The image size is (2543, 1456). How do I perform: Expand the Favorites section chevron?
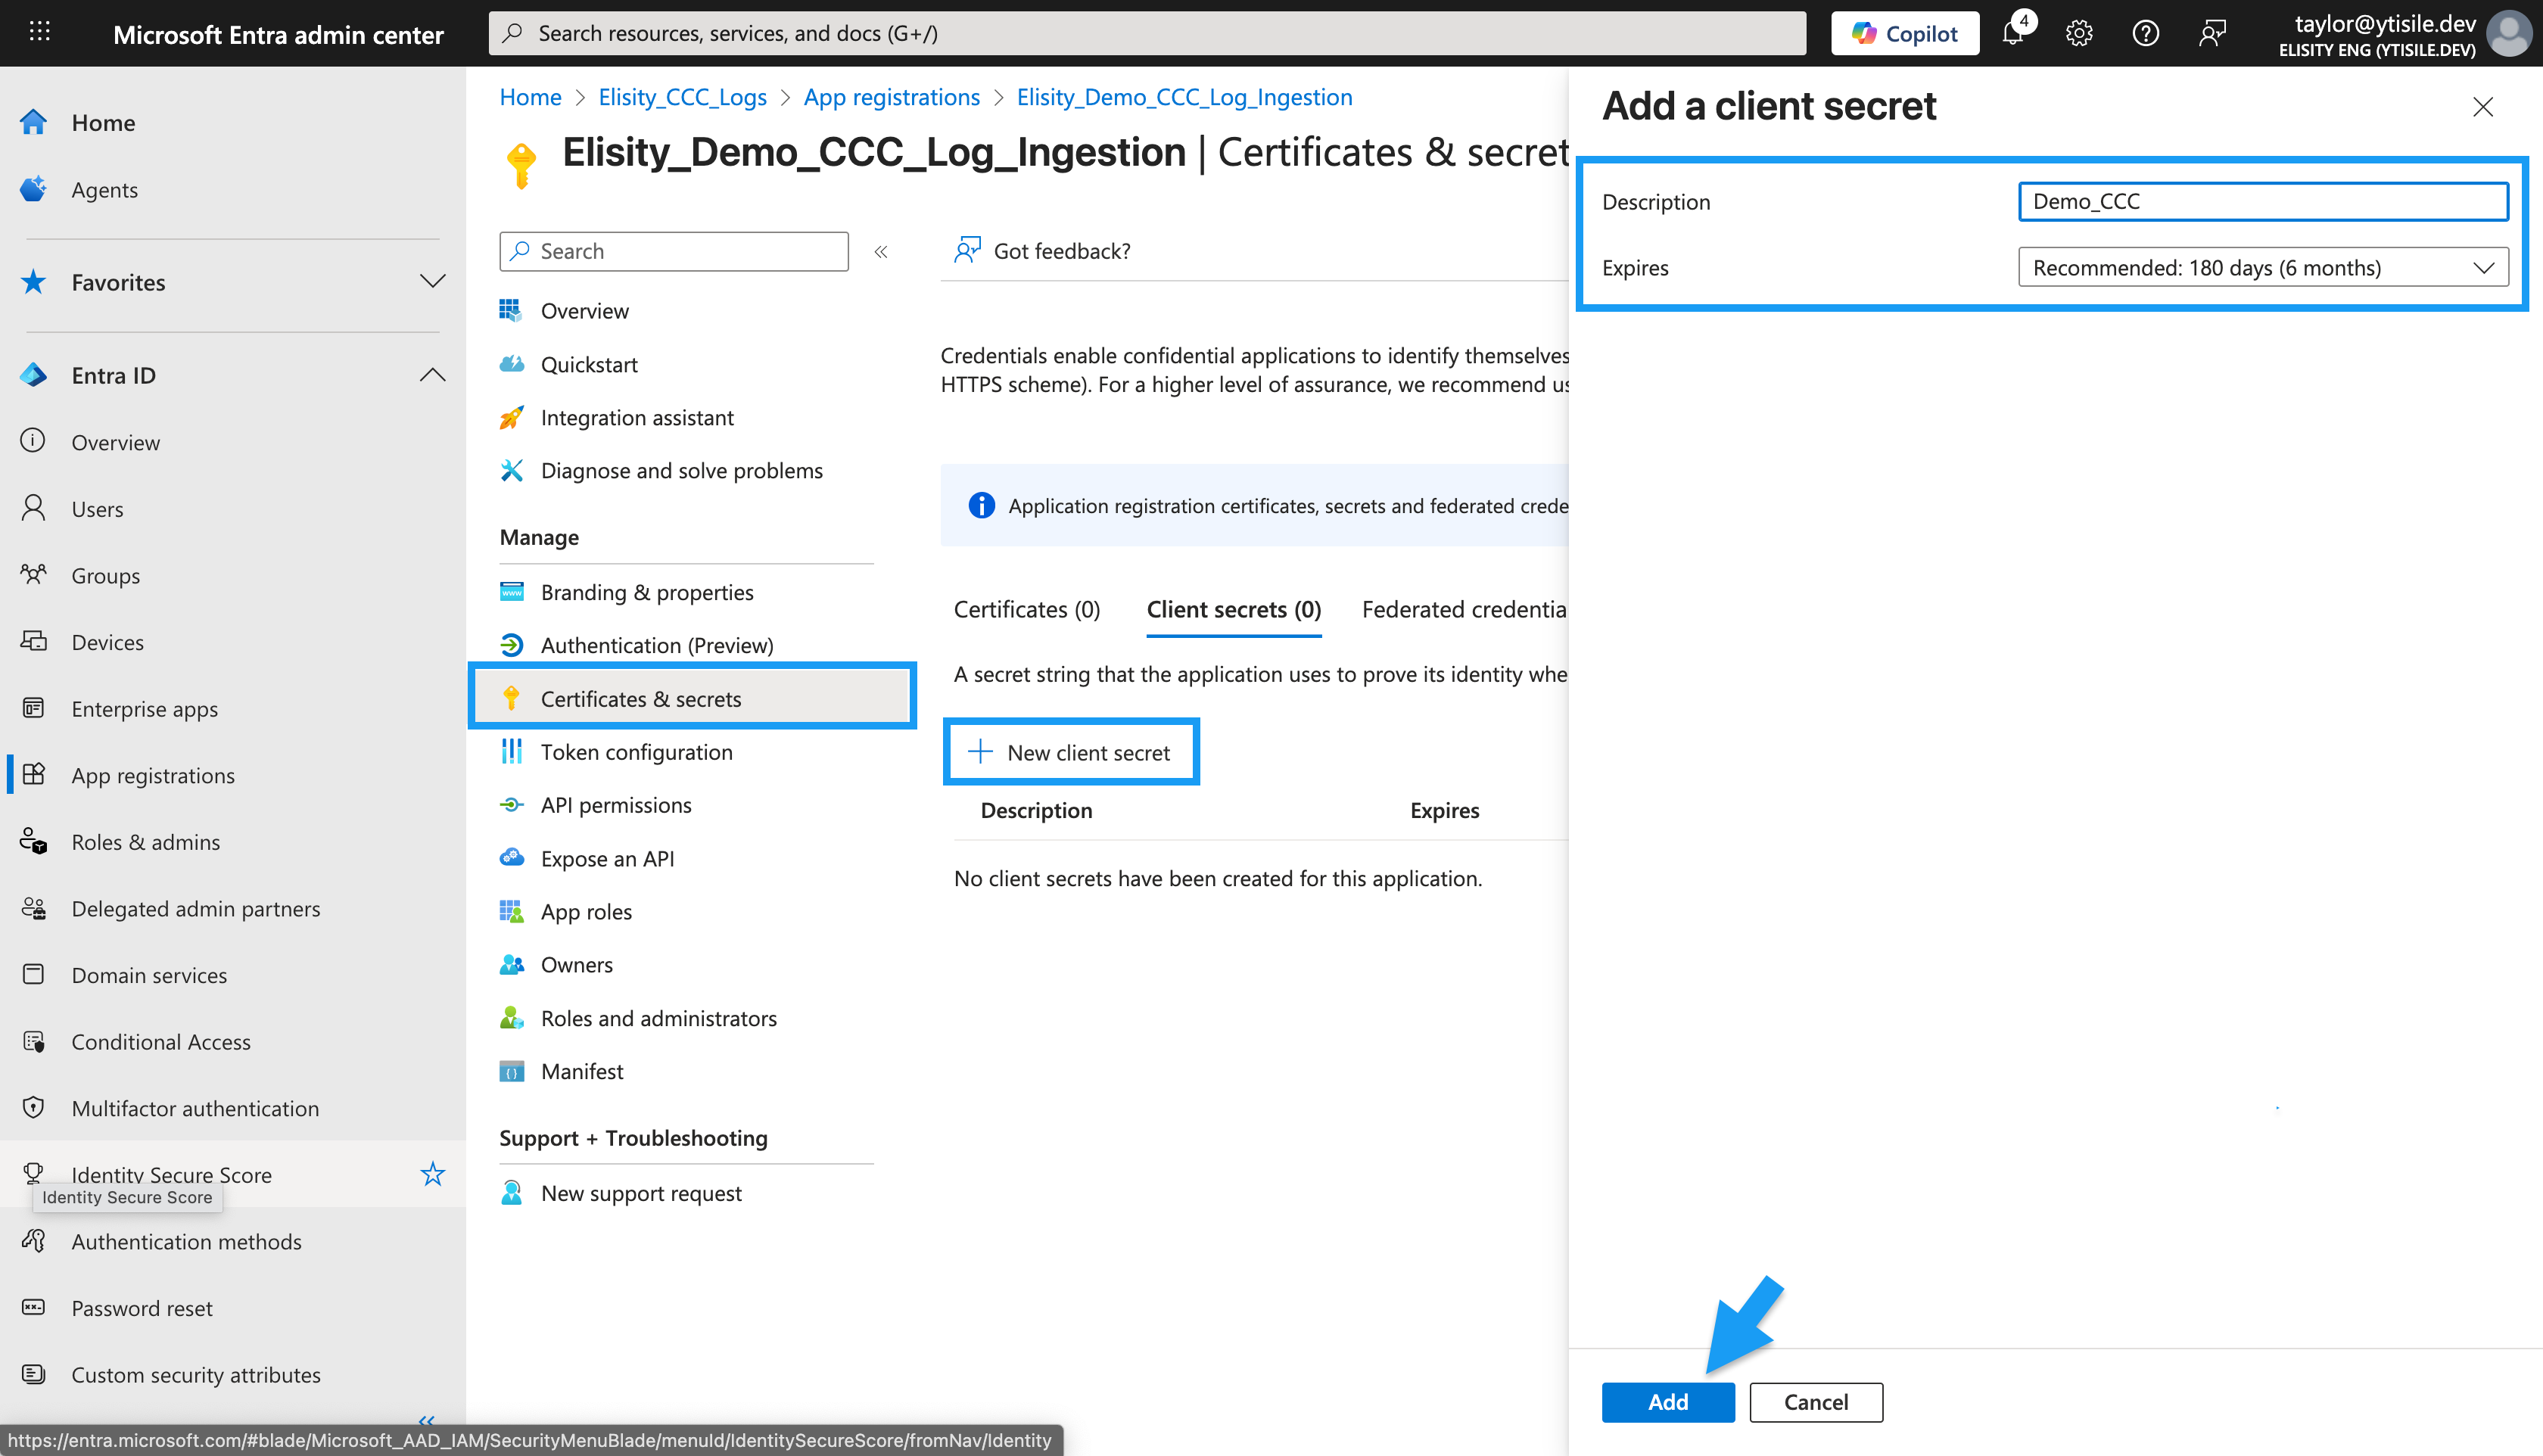(432, 281)
